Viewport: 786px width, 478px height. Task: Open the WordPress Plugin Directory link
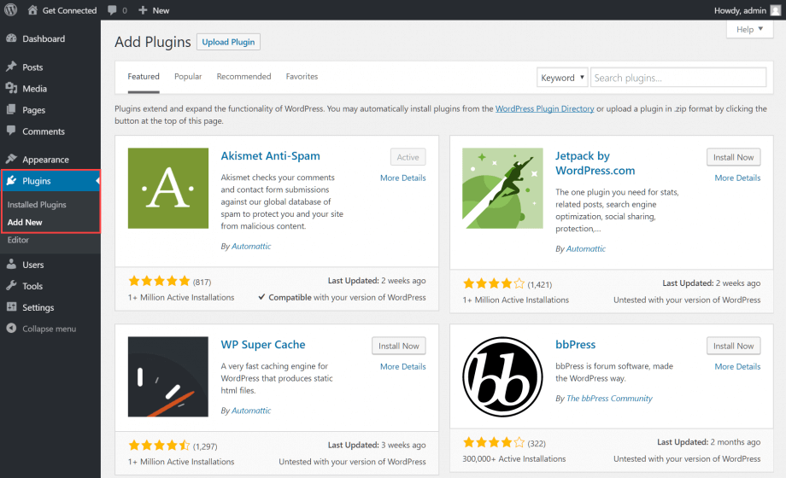(544, 108)
